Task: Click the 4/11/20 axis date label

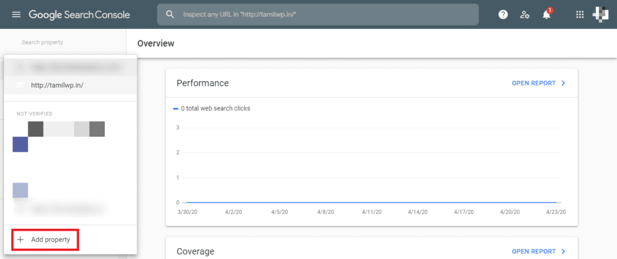Action: [x=371, y=212]
